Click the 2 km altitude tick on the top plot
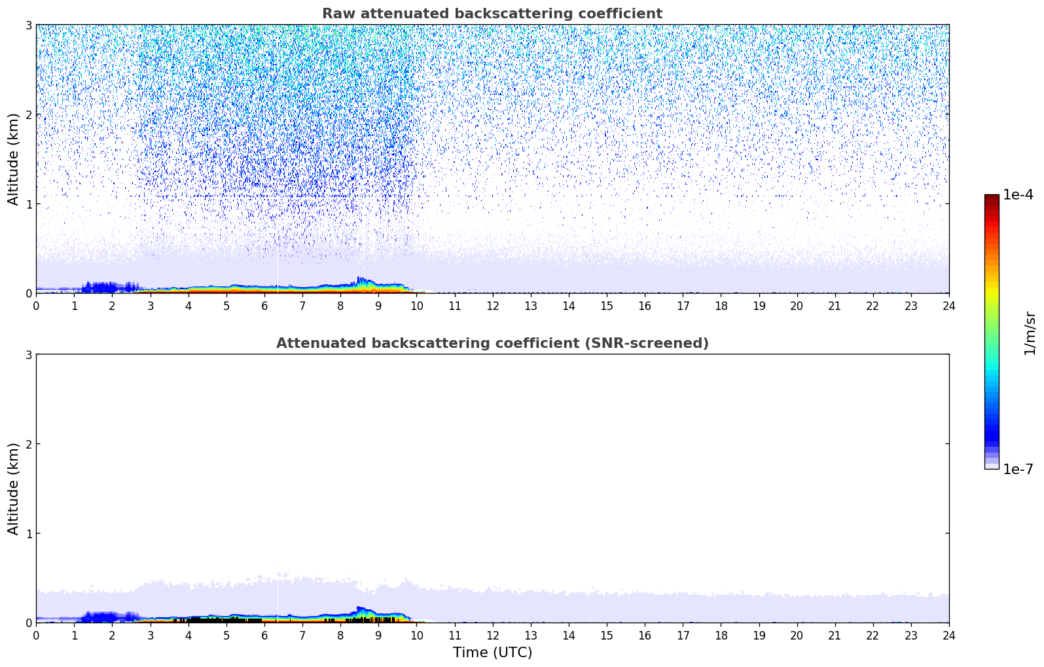This screenshot has width=1044, height=667. 27,114
